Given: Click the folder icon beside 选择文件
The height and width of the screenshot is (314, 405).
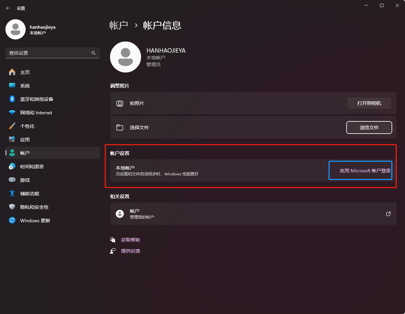Looking at the screenshot, I should 120,127.
